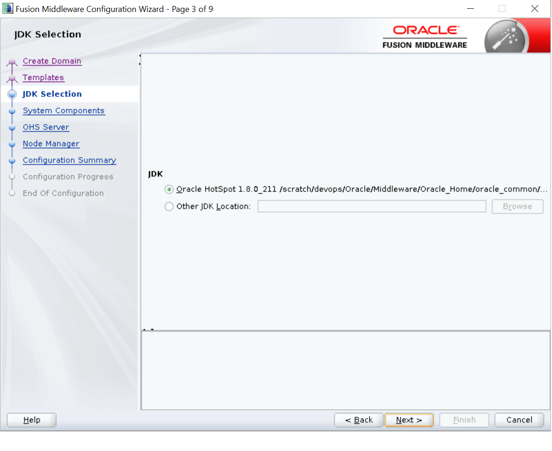Image resolution: width=552 pixels, height=451 pixels.
Task: Open the Help dialog
Action: pyautogui.click(x=31, y=420)
